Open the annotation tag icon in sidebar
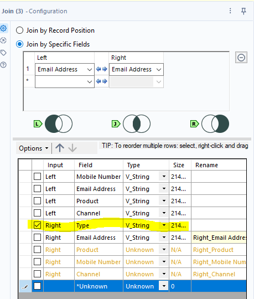Image resolution: width=254 pixels, height=299 pixels. 4,53
